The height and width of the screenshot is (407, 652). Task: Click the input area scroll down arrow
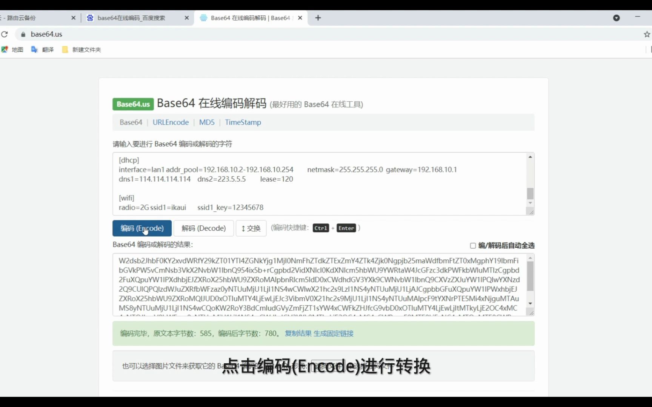point(530,203)
